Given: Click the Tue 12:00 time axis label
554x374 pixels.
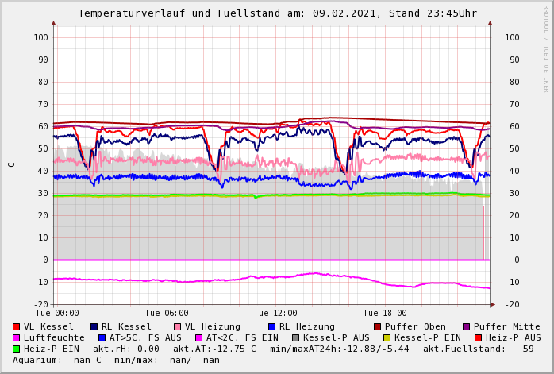Looking at the screenshot, I should [x=275, y=313].
